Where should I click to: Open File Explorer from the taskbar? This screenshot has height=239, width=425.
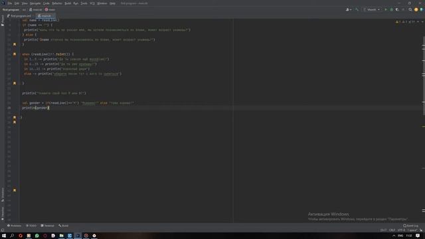coord(62,236)
